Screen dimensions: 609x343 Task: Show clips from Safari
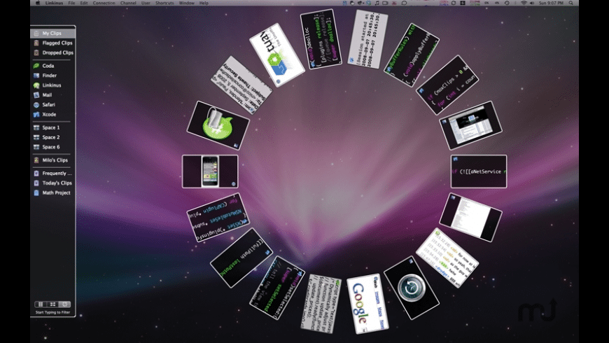(48, 104)
